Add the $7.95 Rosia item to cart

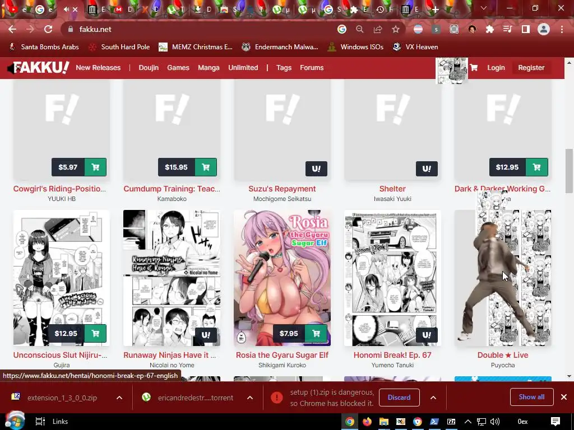pos(316,334)
